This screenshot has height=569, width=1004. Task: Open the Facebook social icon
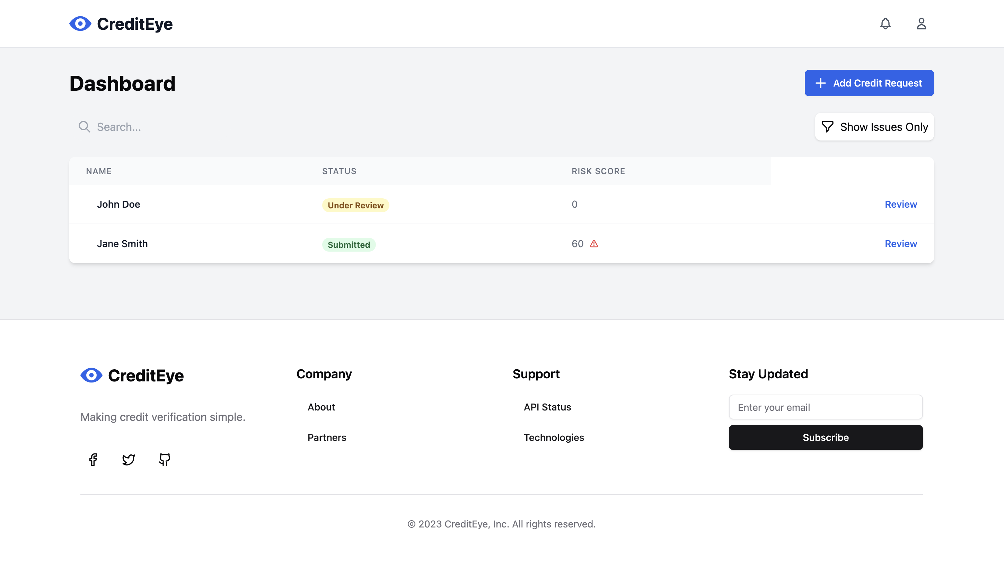(93, 459)
